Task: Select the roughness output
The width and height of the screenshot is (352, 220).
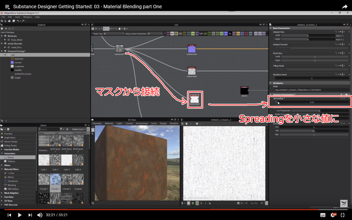Action: 19,66
